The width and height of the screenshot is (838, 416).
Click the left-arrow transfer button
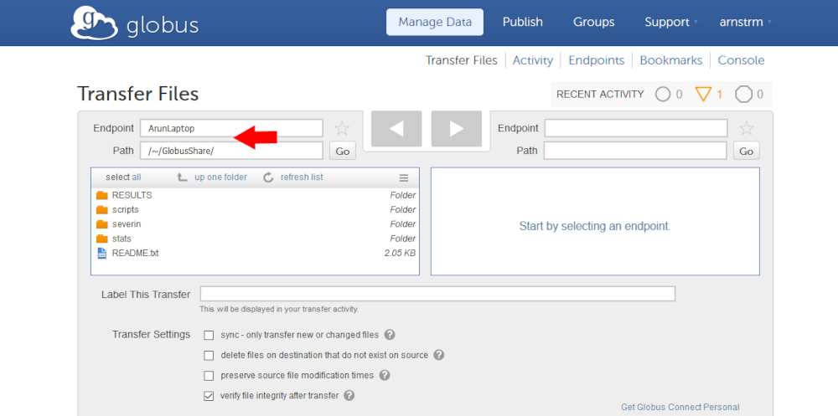tap(396, 128)
